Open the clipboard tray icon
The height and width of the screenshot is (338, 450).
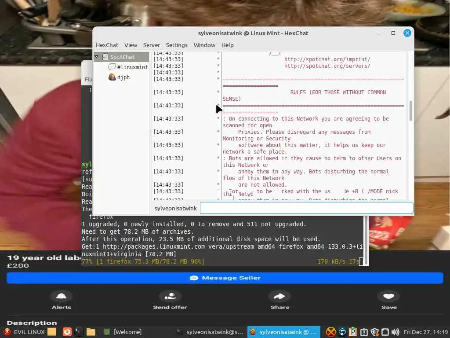[x=364, y=332]
